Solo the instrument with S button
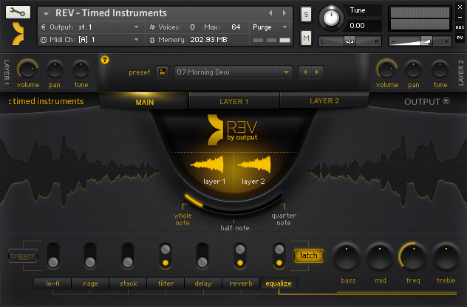 (306, 14)
